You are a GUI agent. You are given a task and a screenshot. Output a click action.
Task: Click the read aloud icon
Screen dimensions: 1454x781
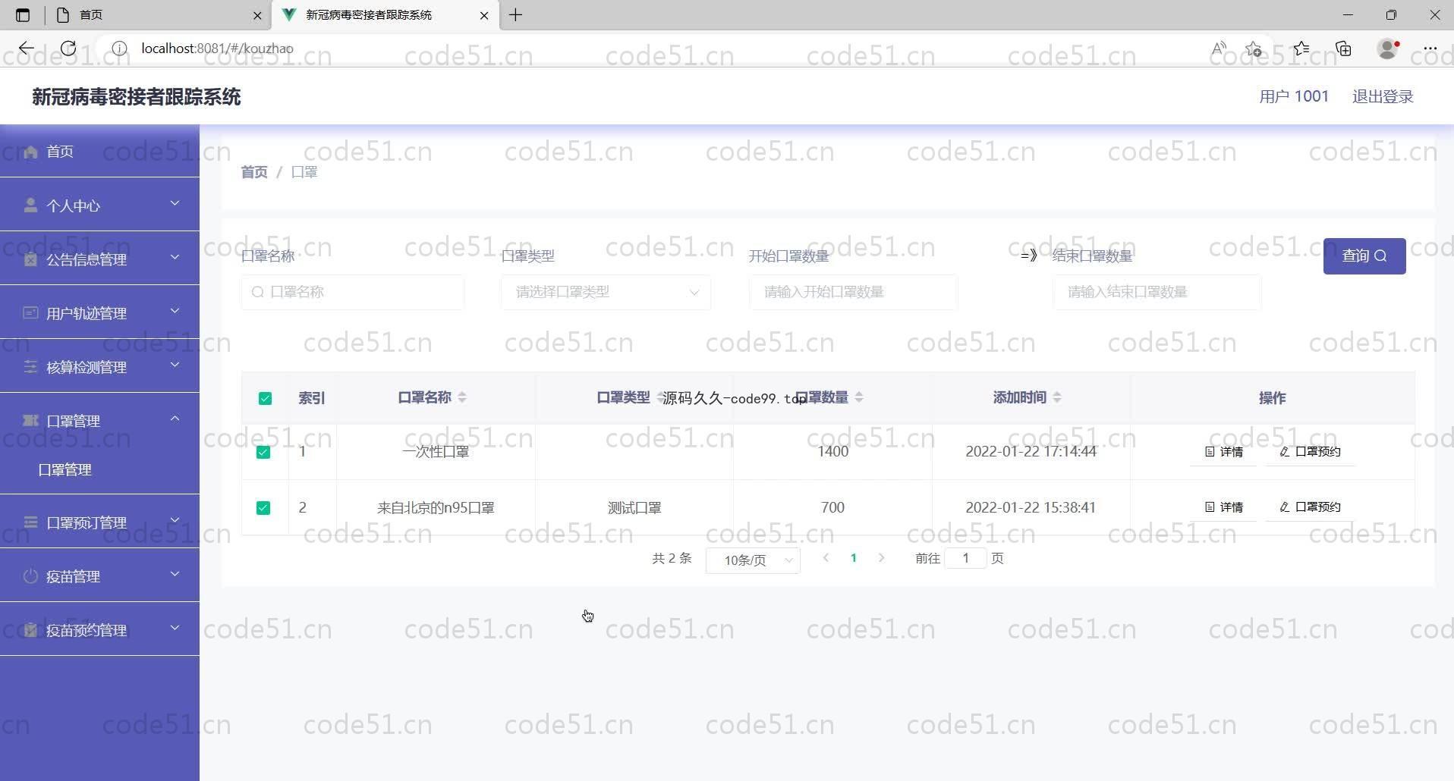pyautogui.click(x=1219, y=49)
